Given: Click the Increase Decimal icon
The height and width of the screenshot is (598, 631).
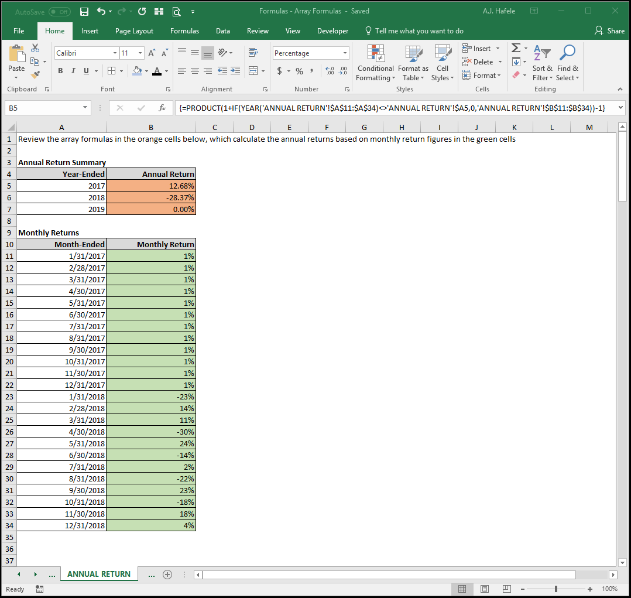Looking at the screenshot, I should coord(330,71).
